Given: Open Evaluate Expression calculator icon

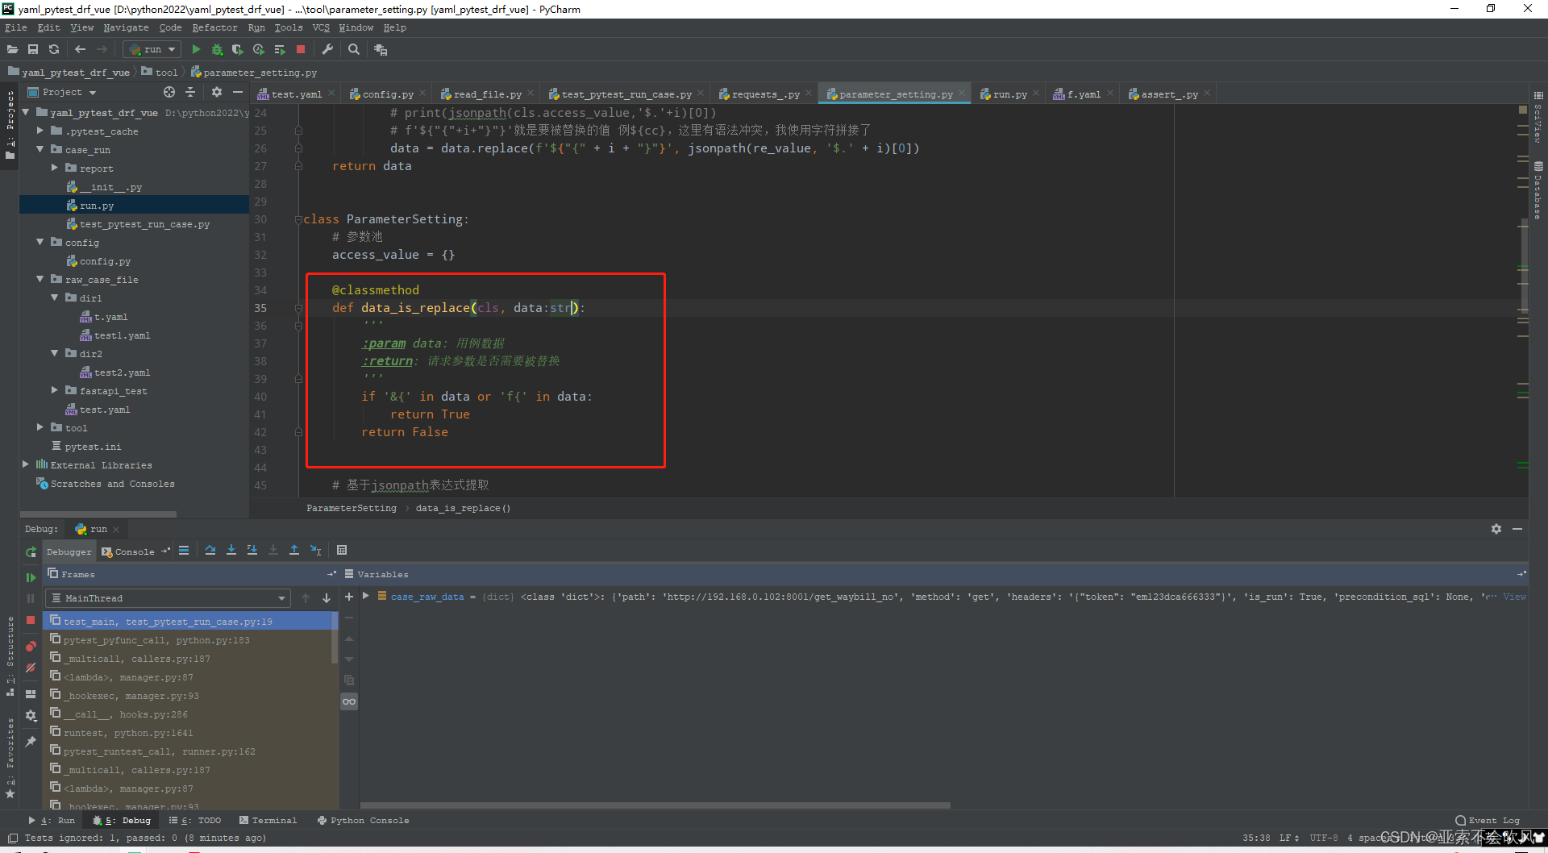Looking at the screenshot, I should 342,550.
